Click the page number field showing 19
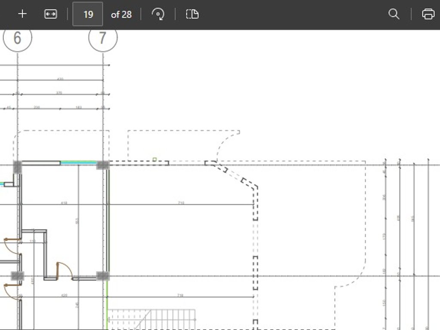440x330 pixels. (88, 14)
